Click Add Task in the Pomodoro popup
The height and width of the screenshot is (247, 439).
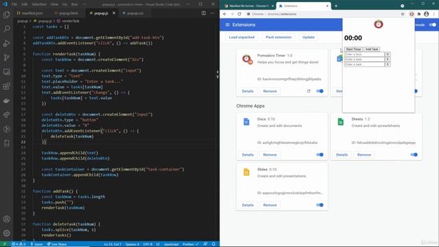tap(372, 49)
